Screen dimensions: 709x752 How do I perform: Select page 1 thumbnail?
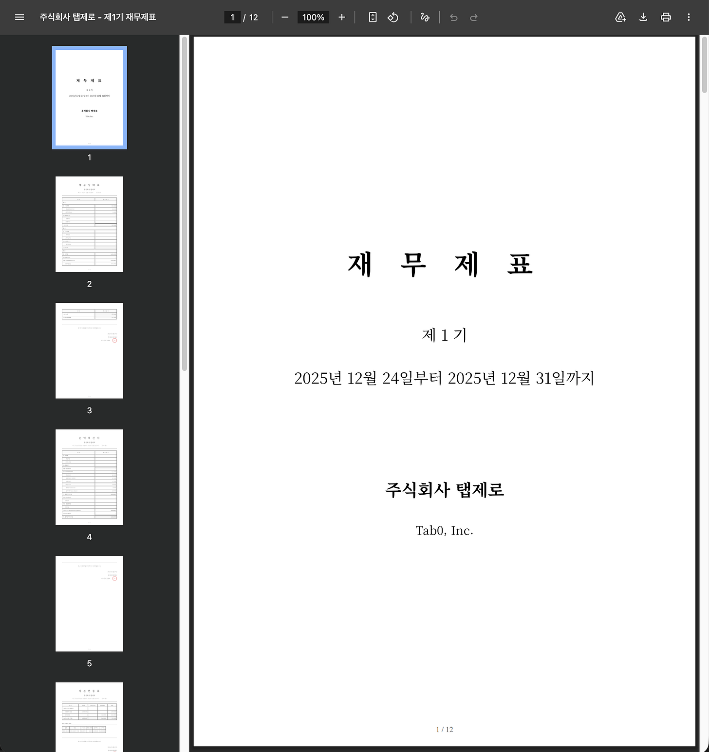pos(89,97)
